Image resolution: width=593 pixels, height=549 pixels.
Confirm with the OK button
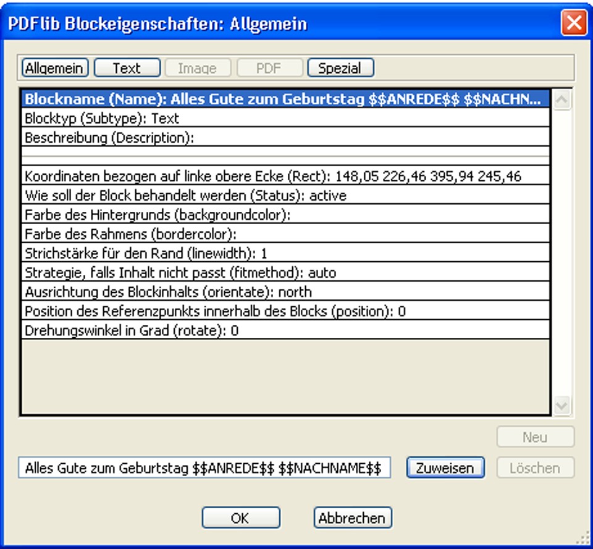pos(241,518)
